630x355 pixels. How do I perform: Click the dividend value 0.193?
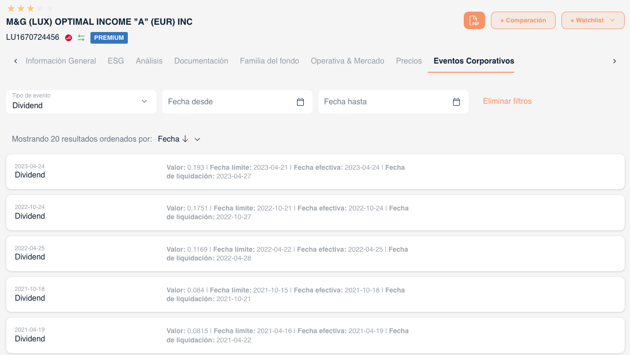pos(196,167)
